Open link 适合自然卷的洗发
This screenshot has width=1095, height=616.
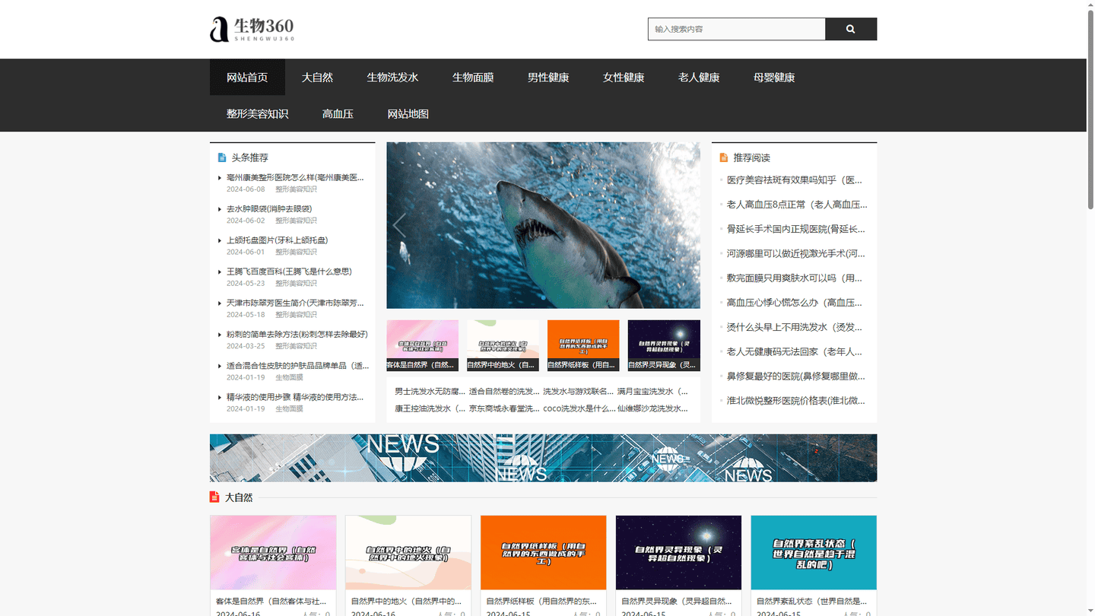tap(504, 391)
